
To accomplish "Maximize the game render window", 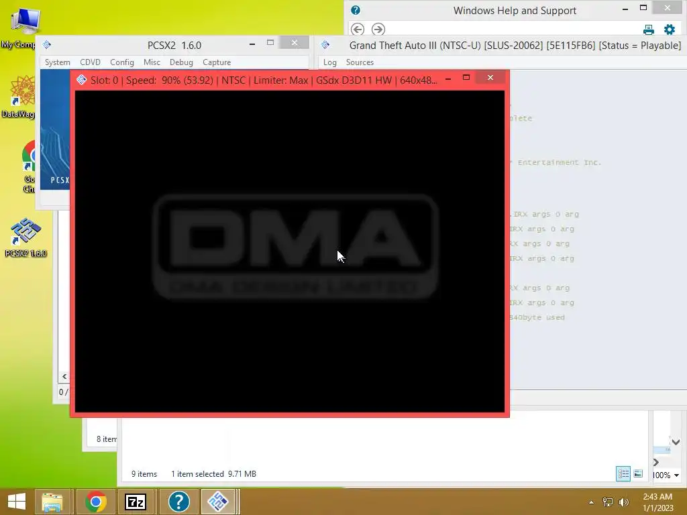I will pos(466,78).
